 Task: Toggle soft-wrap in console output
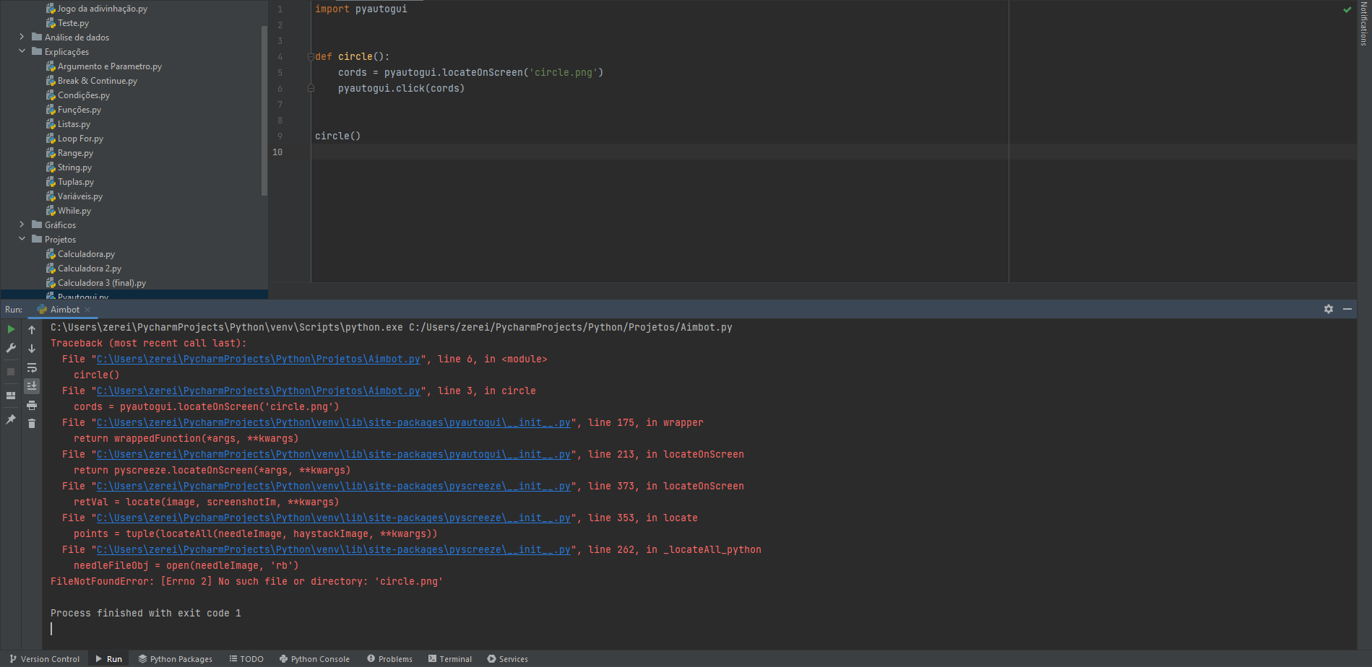pos(32,367)
